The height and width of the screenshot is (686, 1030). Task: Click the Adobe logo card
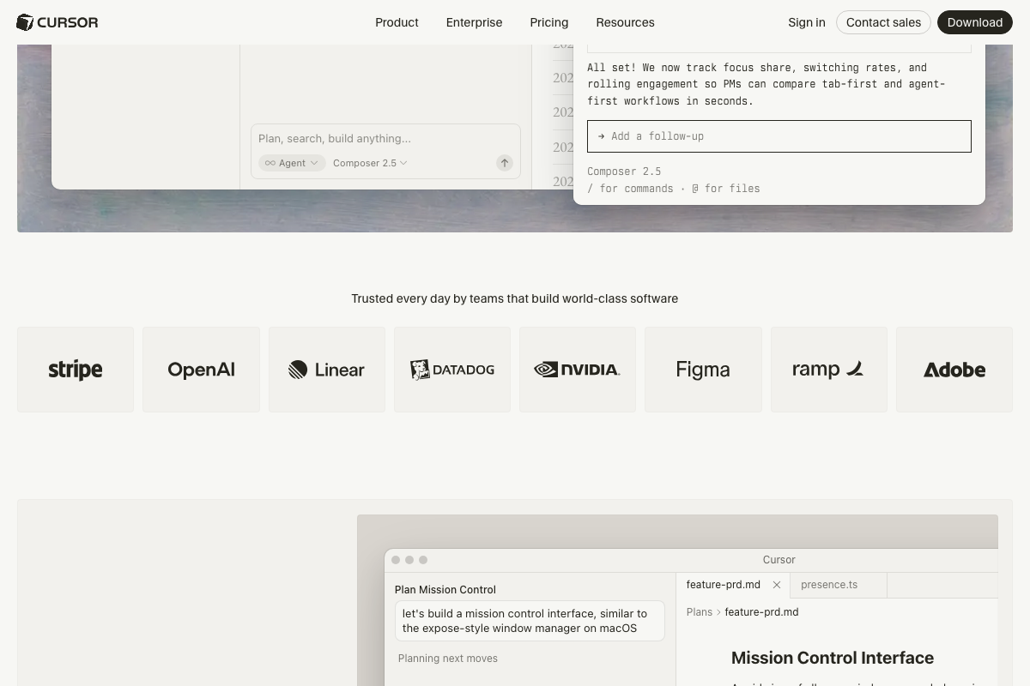coord(954,370)
